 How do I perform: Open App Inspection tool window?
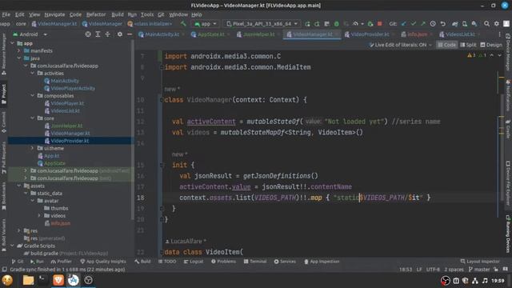322,262
